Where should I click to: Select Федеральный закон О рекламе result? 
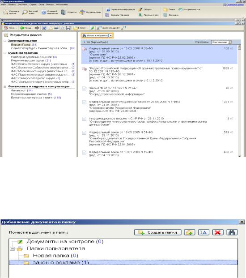(159, 55)
